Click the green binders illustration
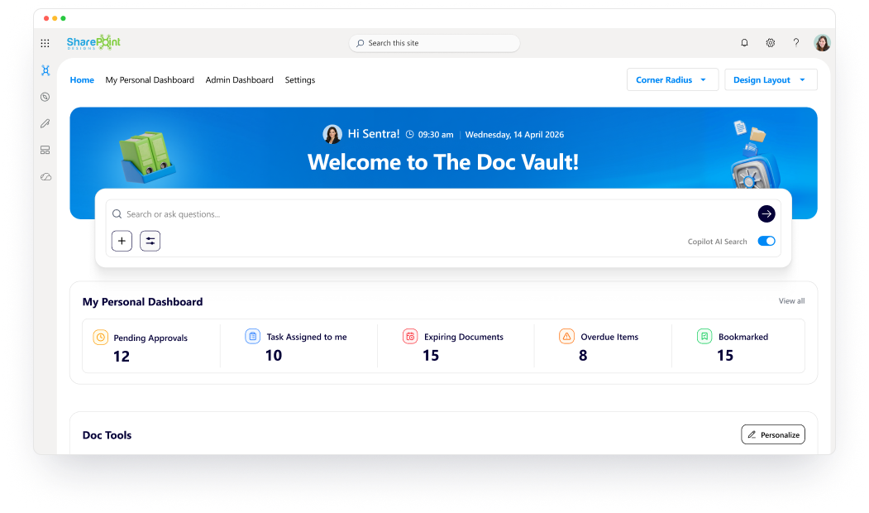This screenshot has width=869, height=513. 146,157
